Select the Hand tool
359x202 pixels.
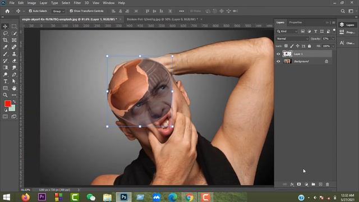coord(14,88)
